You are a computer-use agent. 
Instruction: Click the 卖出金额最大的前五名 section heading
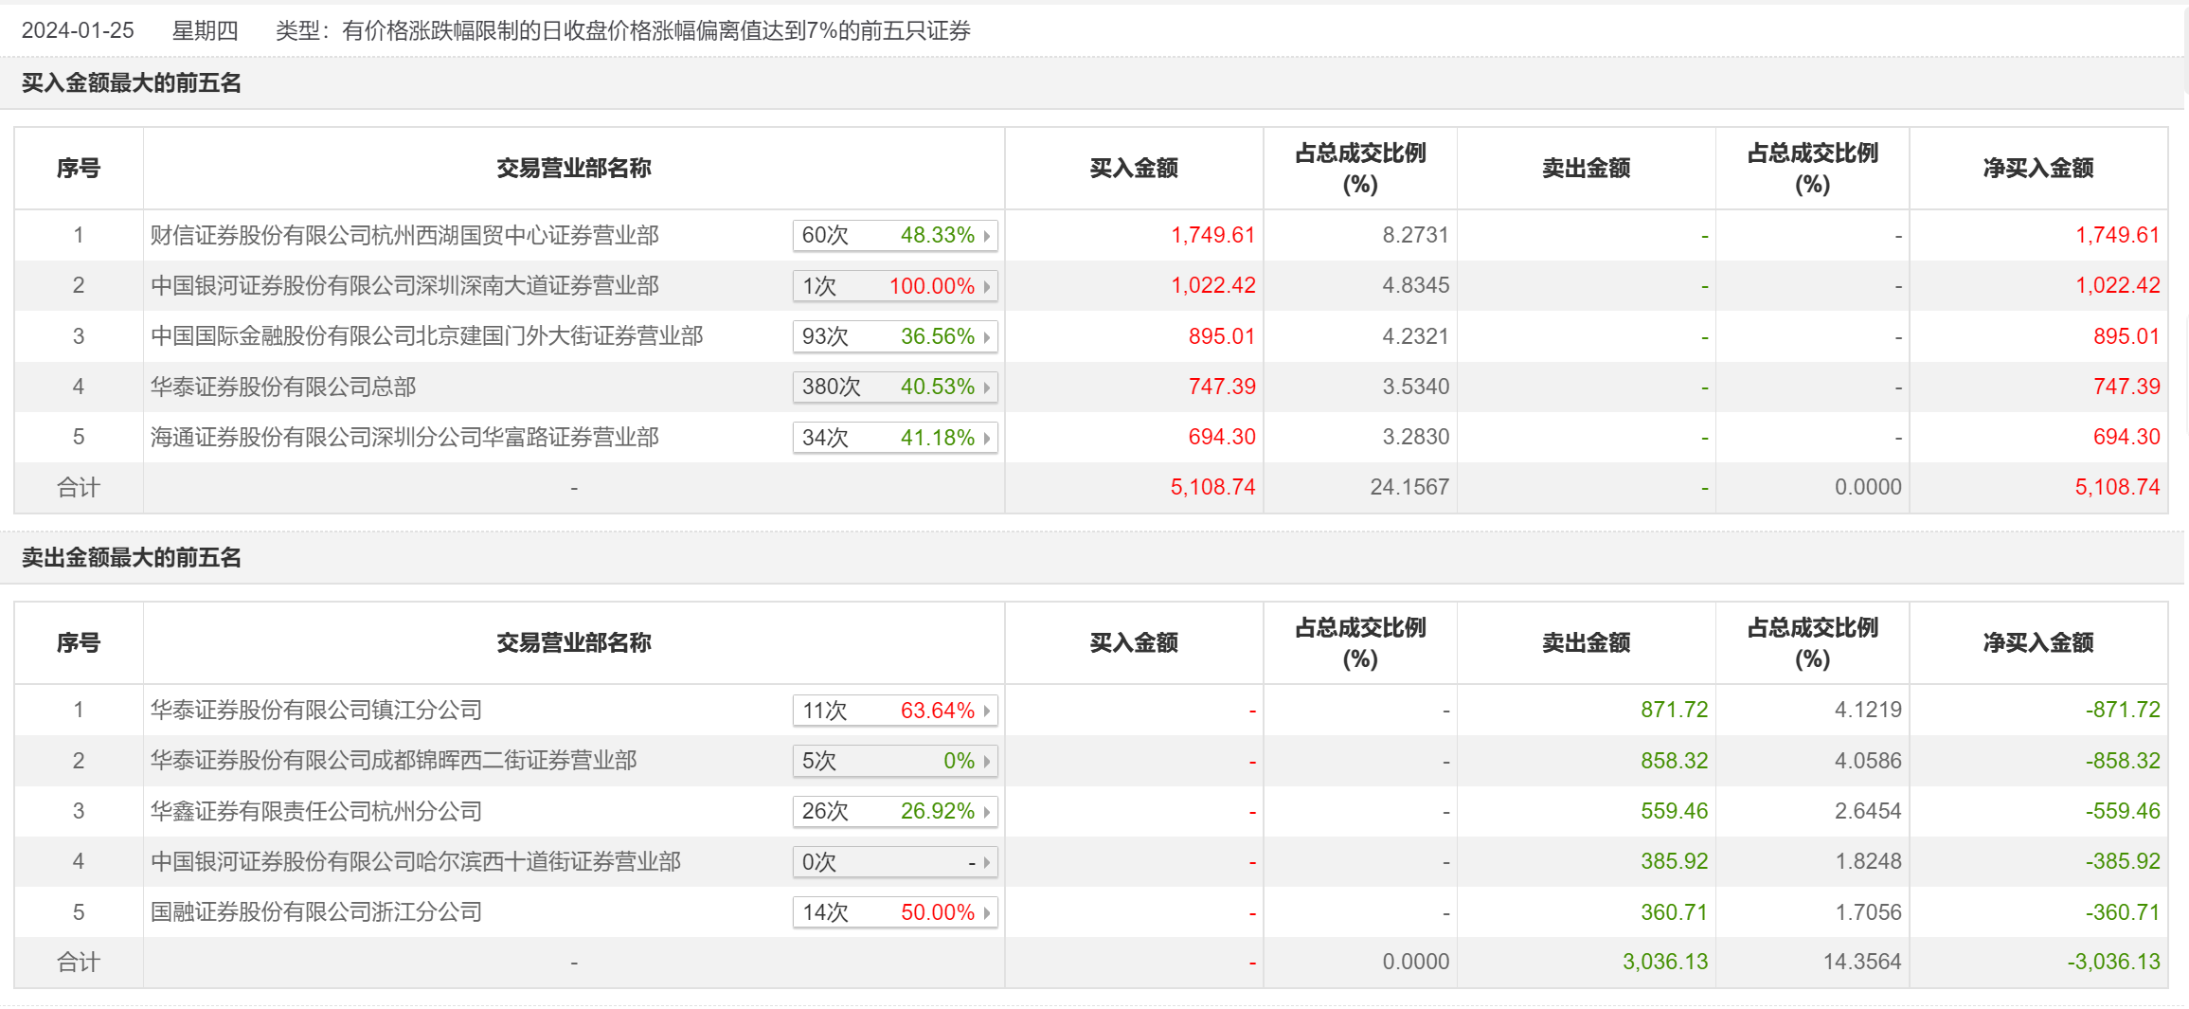pos(132,558)
